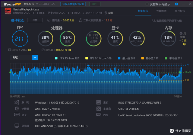Open the FPS chart metric dropdown arrow
The image size is (193, 135).
click(35, 58)
